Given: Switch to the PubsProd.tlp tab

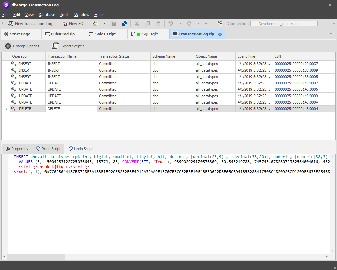Looking at the screenshot, I should (64, 34).
